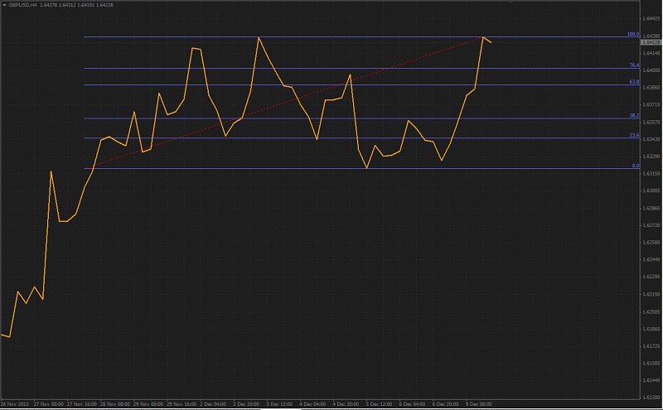Click the highlighted current price tag 1.64228

[x=651, y=42]
